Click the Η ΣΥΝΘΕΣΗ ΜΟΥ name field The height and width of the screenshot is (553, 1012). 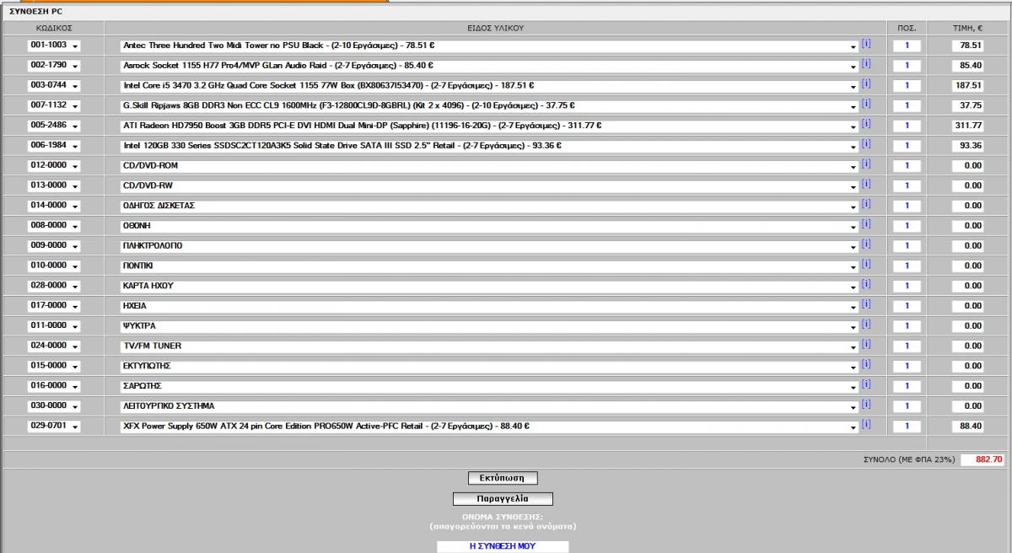tap(503, 546)
